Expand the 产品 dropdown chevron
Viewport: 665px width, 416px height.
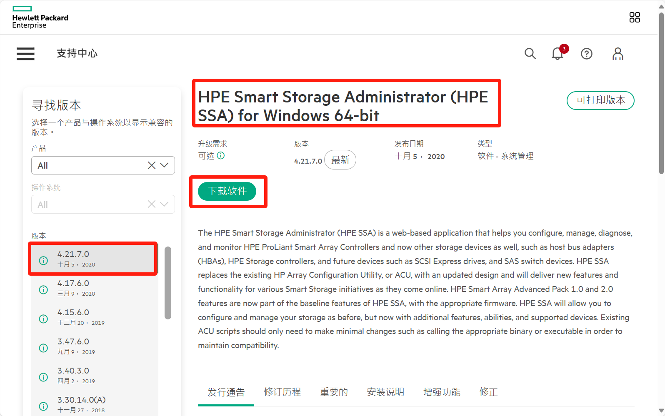[165, 166]
